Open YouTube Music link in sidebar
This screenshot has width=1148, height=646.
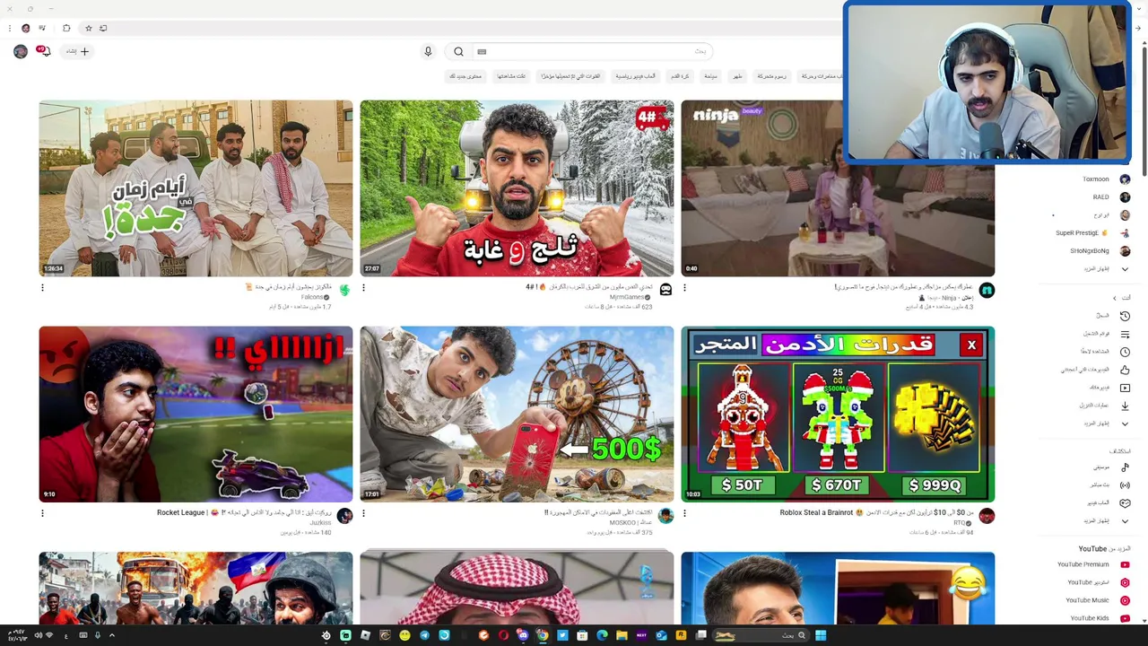coord(1097,600)
